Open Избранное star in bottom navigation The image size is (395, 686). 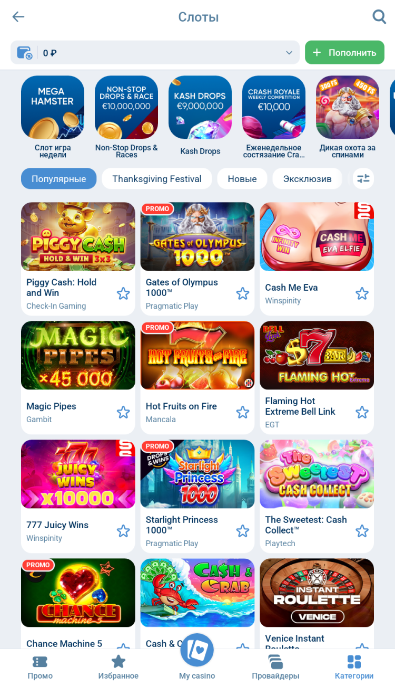(x=118, y=661)
